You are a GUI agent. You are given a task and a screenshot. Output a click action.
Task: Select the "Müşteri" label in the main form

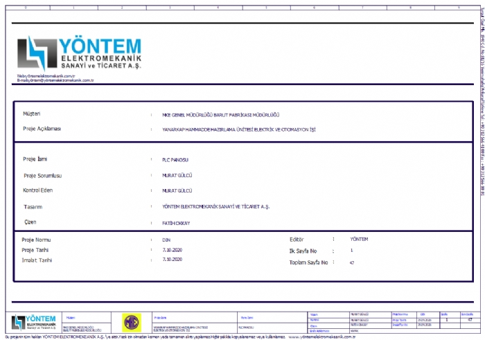click(32, 114)
